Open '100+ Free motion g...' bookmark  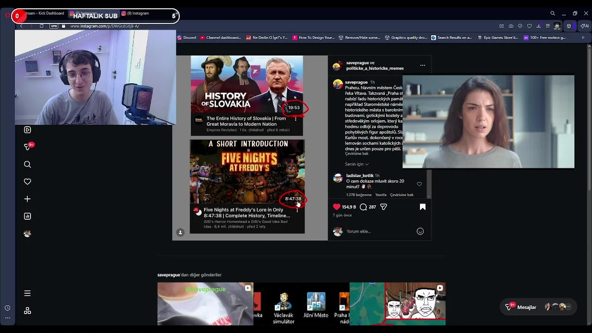pos(544,37)
